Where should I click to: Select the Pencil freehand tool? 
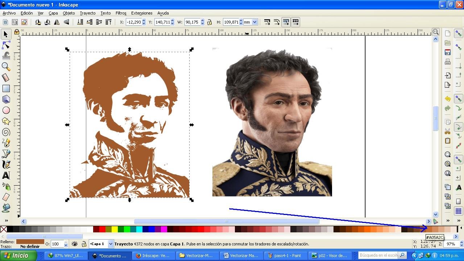6,143
